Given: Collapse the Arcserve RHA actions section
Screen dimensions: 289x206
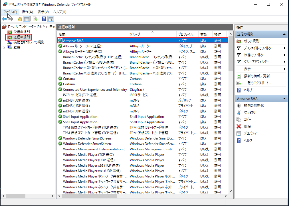Looking at the screenshot, I should click(x=284, y=99).
